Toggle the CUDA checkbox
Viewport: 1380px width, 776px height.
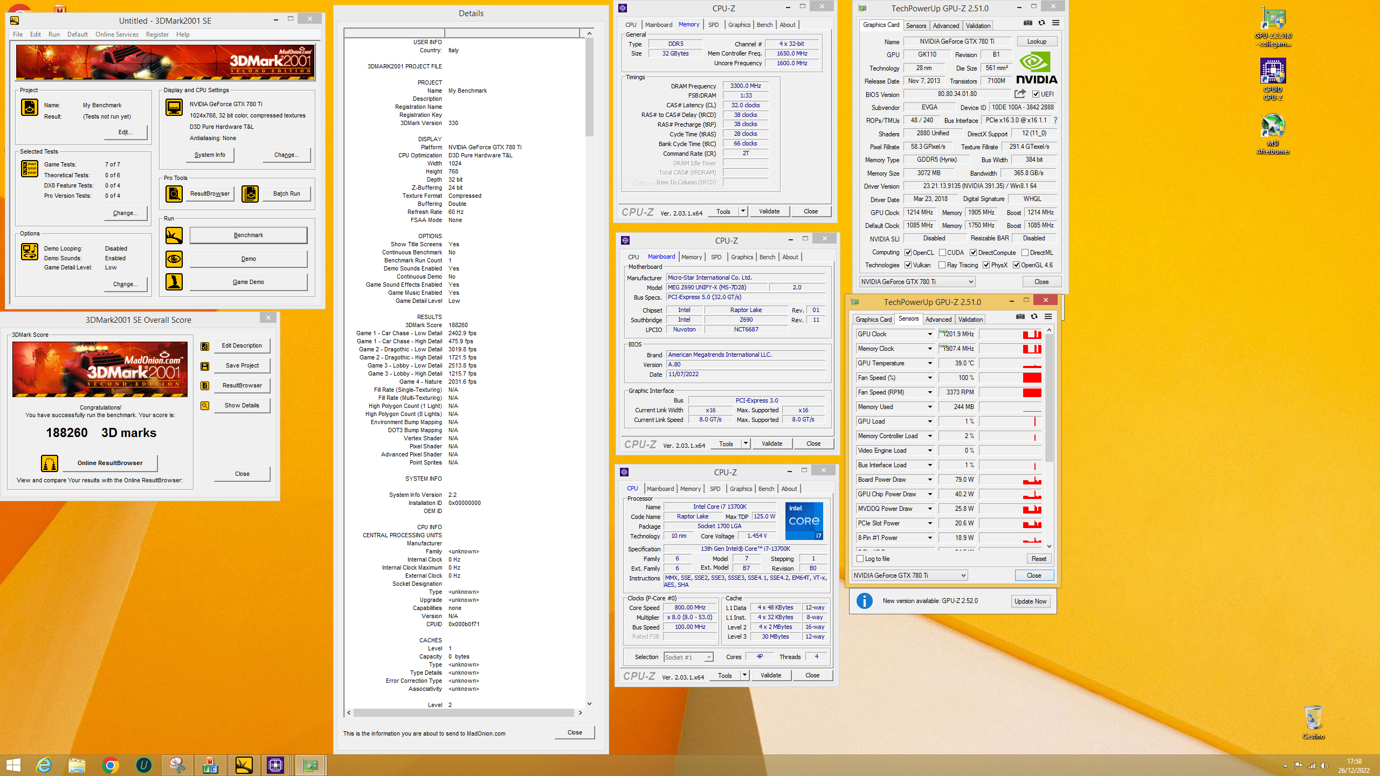[x=942, y=253]
